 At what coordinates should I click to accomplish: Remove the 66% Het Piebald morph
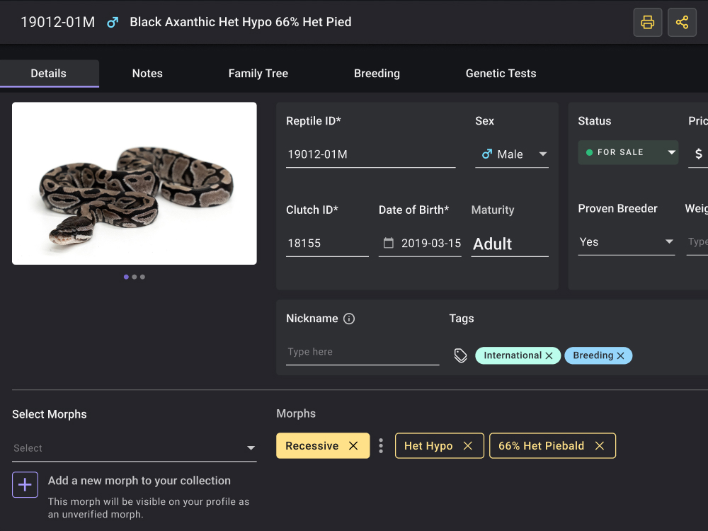pos(600,446)
